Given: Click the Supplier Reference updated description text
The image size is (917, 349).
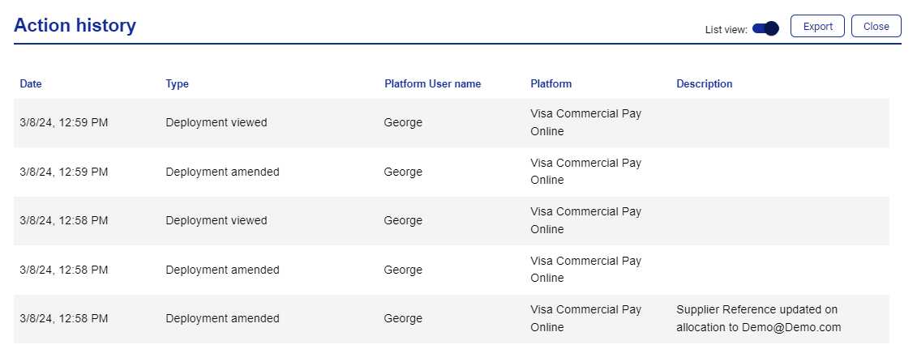Looking at the screenshot, I should (759, 318).
